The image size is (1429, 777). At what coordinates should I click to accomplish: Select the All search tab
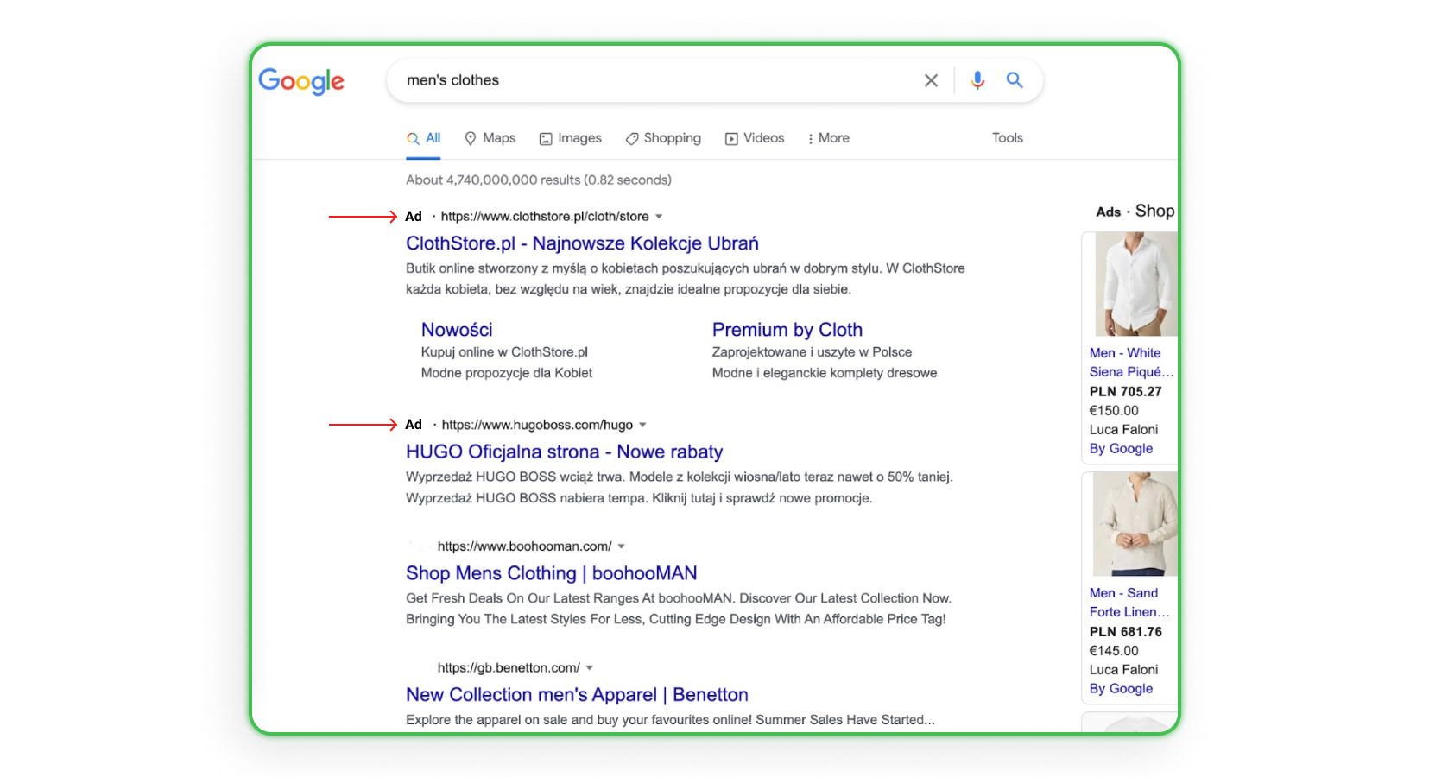(x=424, y=138)
